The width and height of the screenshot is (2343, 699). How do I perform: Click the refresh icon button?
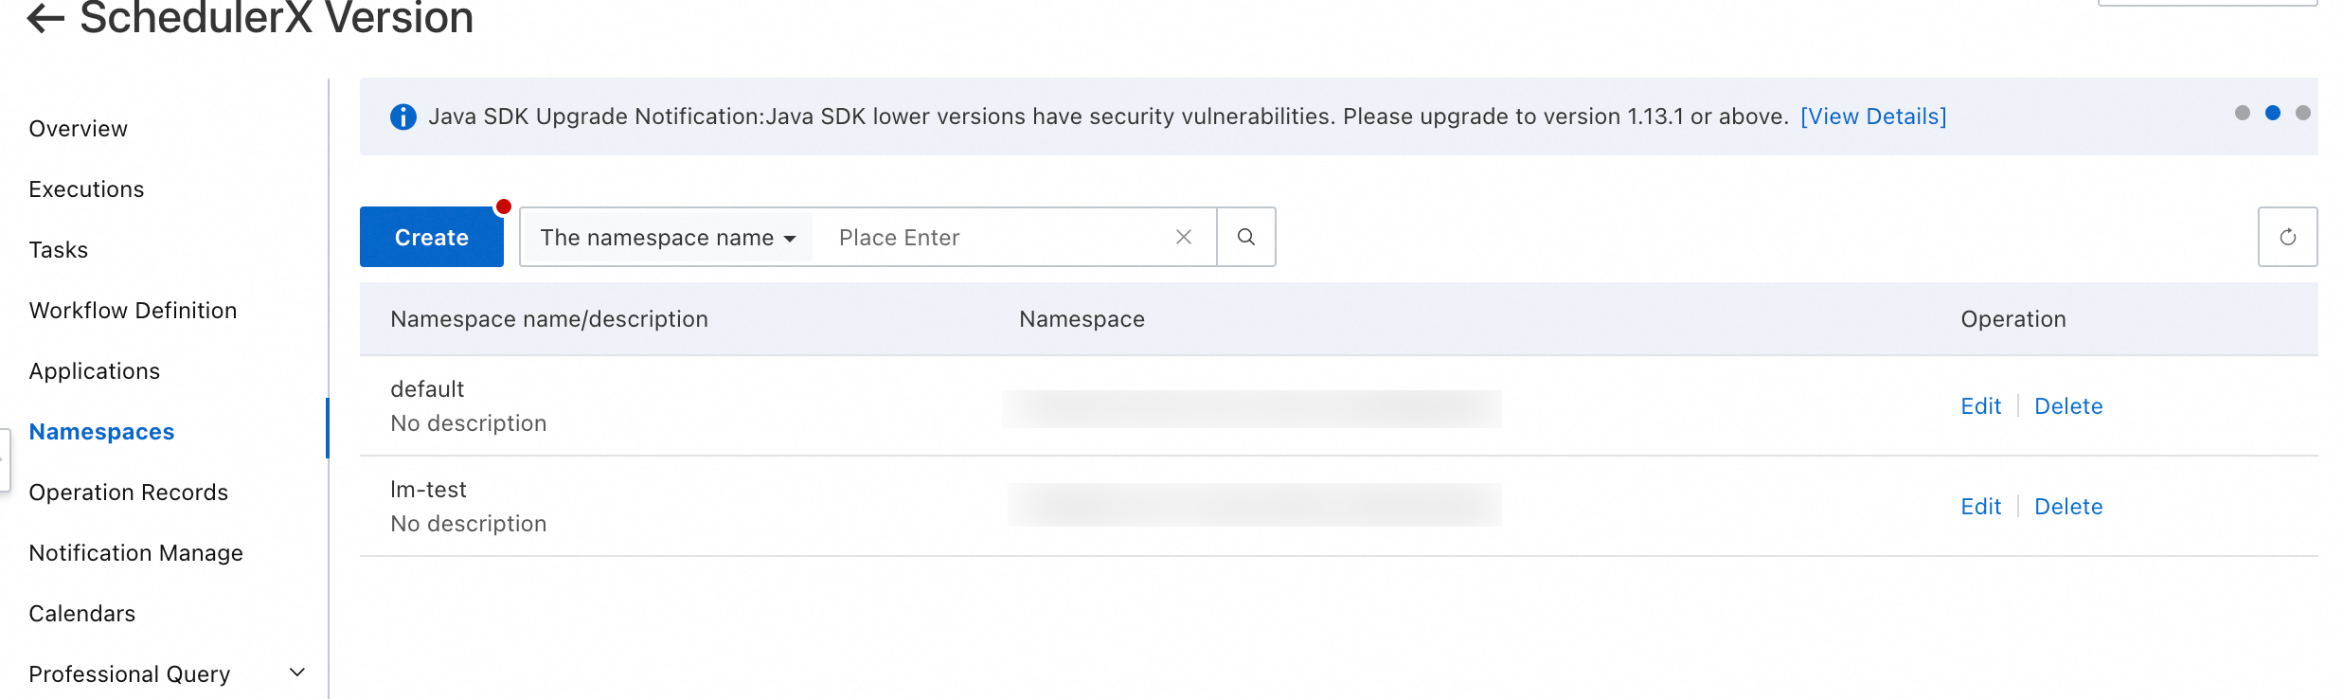tap(2287, 237)
